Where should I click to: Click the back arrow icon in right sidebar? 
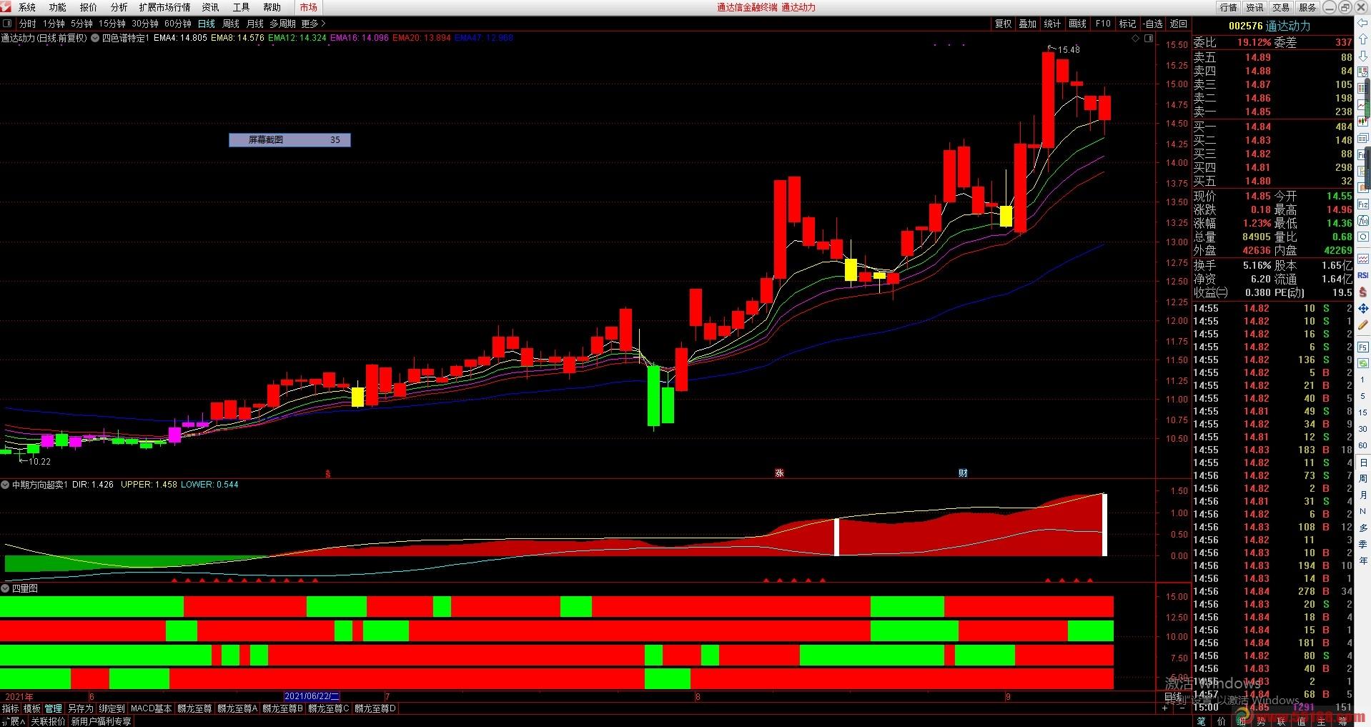click(x=1363, y=24)
